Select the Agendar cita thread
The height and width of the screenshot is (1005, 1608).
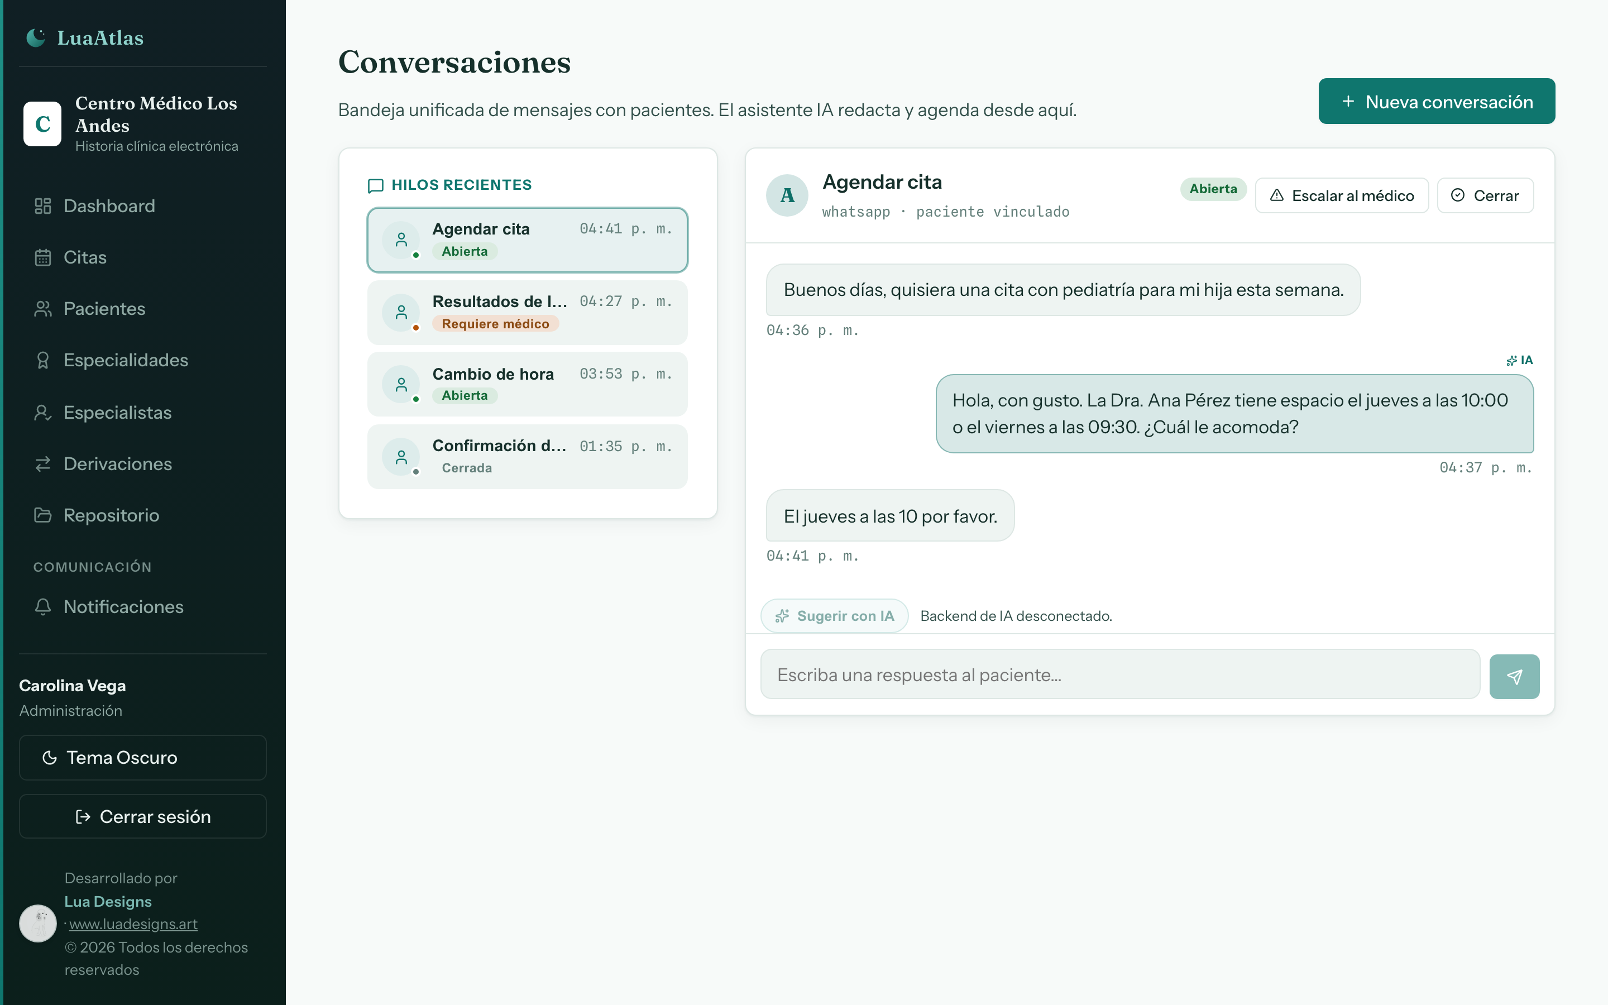point(528,240)
